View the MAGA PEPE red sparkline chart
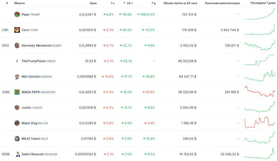 click(260, 92)
